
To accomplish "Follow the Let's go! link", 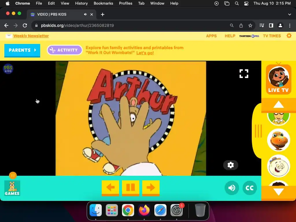I will point(145,53).
